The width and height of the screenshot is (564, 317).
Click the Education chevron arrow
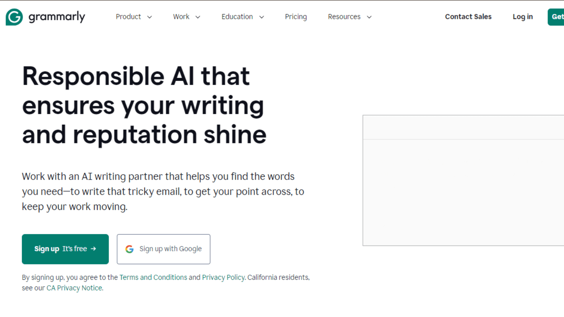[x=261, y=17]
